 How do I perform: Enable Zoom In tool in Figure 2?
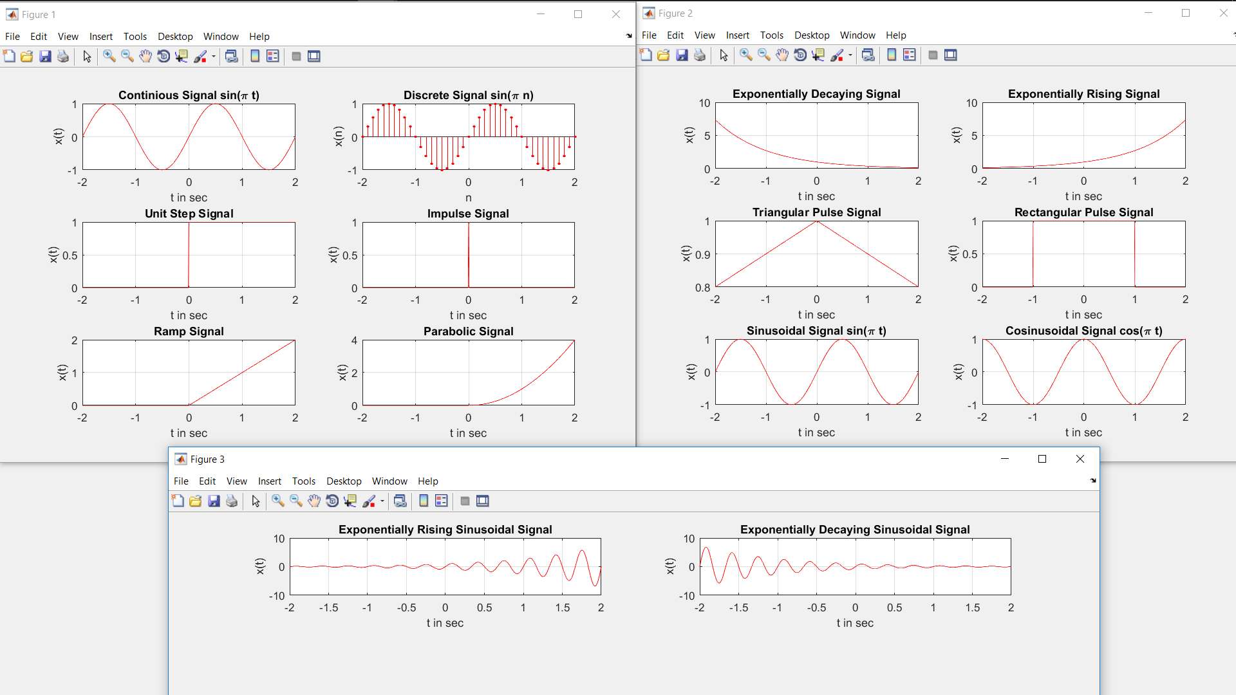[x=746, y=55]
